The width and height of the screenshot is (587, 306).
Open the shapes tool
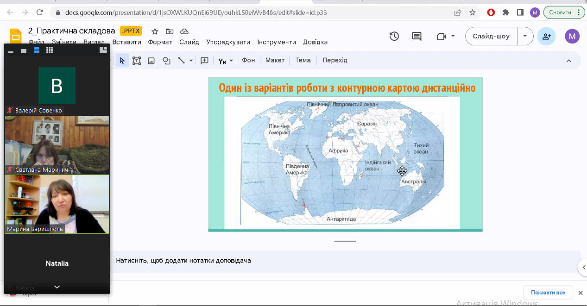(x=166, y=61)
